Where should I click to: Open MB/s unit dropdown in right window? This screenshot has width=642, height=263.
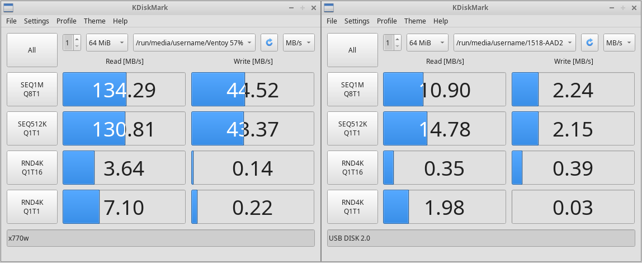tap(620, 43)
